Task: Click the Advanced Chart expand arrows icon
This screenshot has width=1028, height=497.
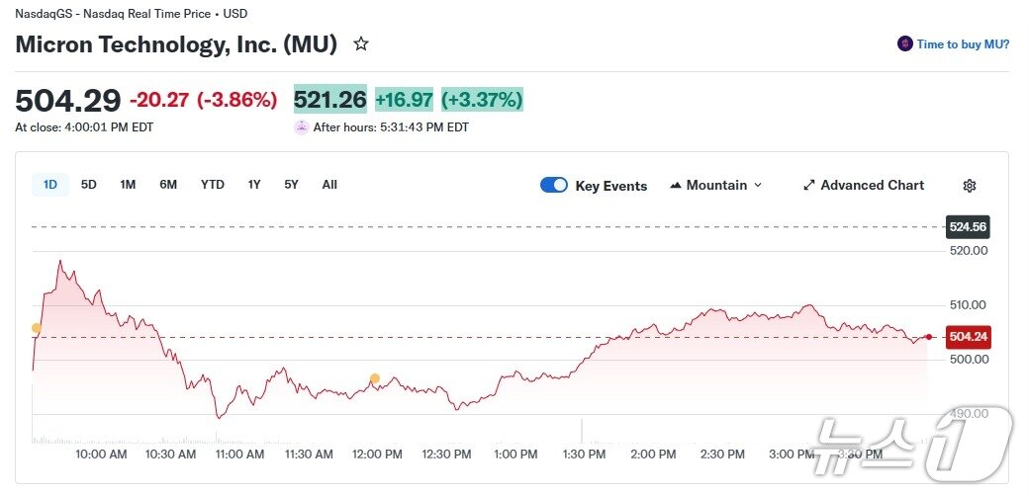Action: pos(808,186)
